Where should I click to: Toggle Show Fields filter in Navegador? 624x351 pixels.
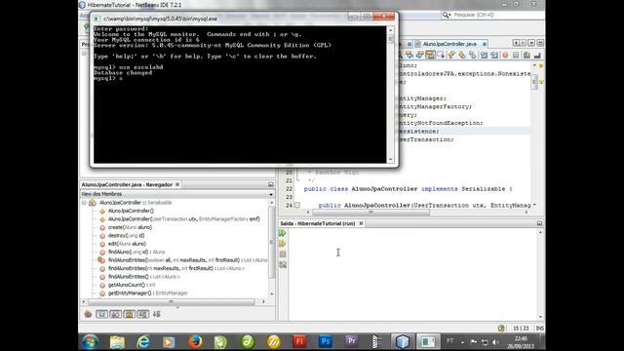[101, 314]
